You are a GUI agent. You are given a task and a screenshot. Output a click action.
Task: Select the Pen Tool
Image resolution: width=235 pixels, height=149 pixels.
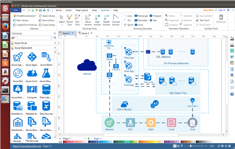pyautogui.click(x=78, y=20)
